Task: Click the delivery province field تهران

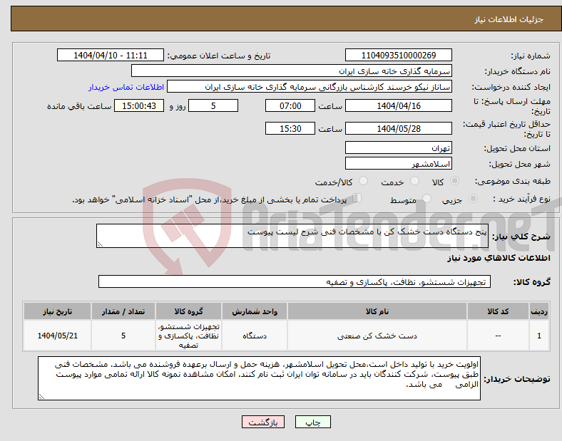Action: coord(399,147)
